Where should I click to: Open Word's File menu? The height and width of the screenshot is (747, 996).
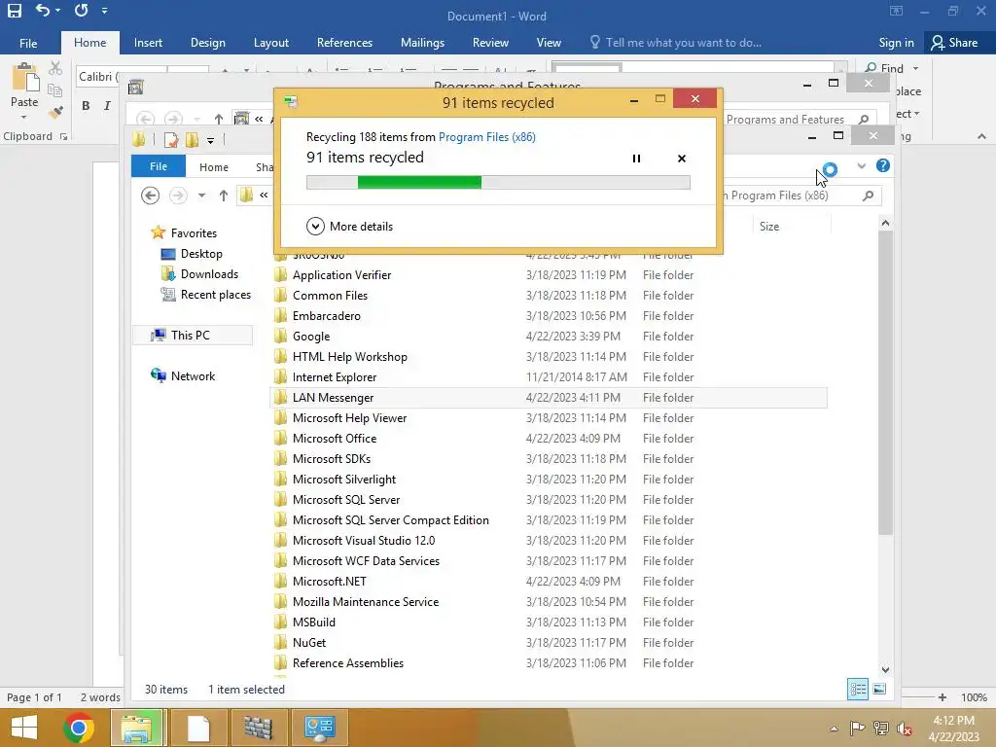(x=28, y=43)
